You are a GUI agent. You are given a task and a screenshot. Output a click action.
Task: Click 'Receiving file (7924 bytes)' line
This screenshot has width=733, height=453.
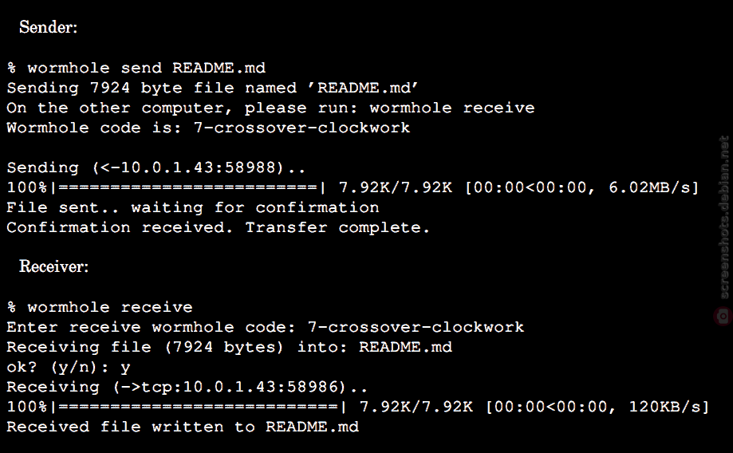[230, 348]
